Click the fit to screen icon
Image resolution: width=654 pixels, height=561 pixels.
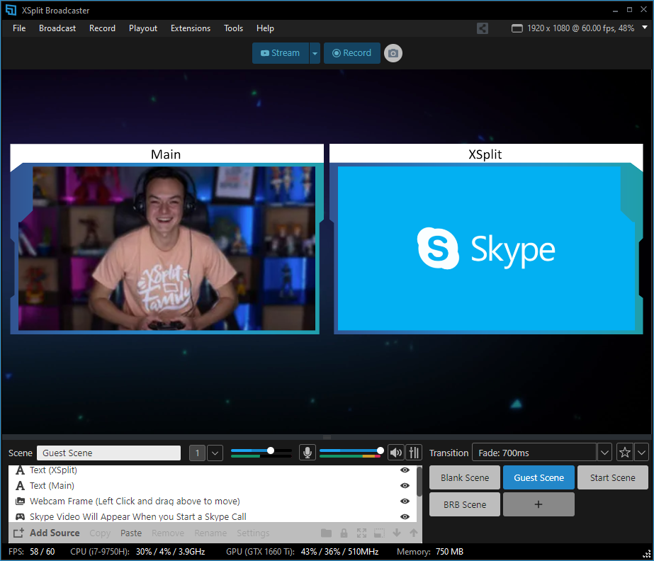(361, 533)
